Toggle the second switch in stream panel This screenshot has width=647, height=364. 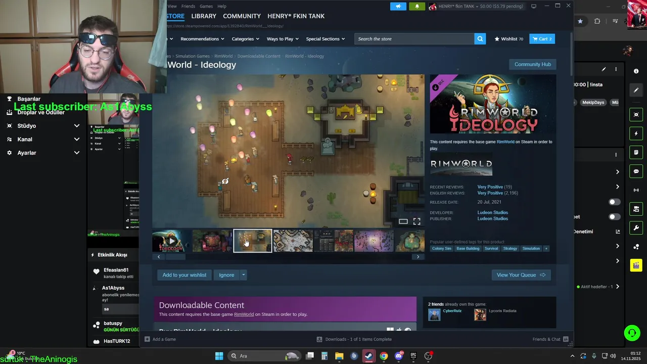[x=614, y=217]
